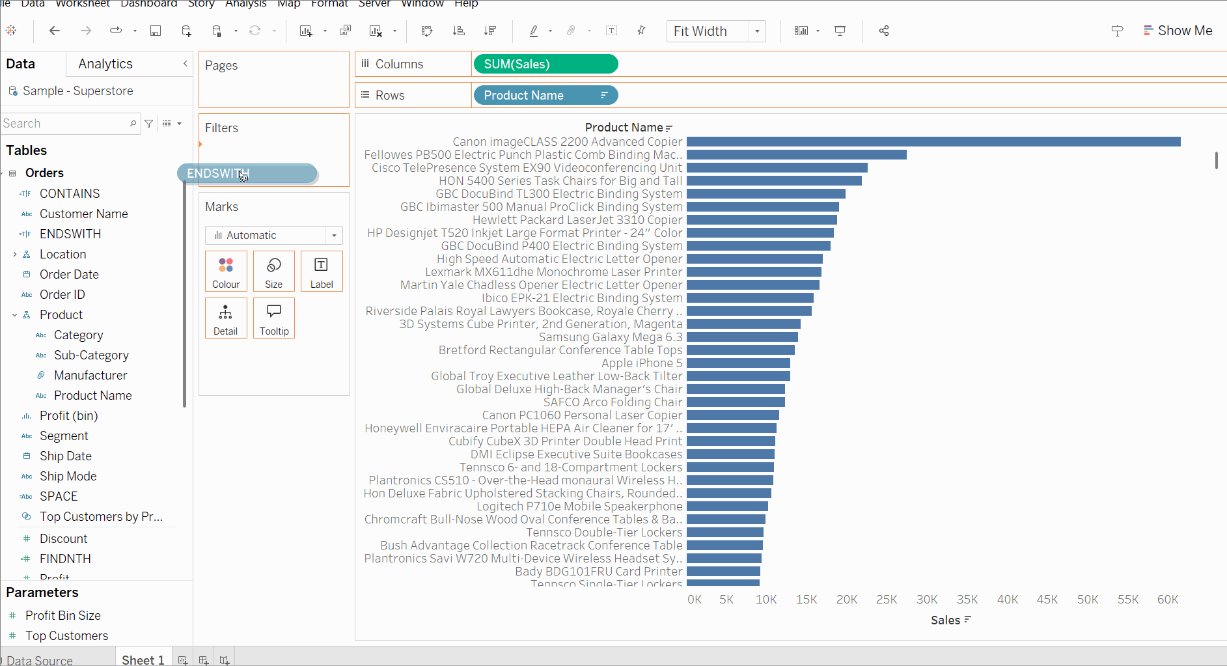Click the New Data Source icon

click(186, 31)
